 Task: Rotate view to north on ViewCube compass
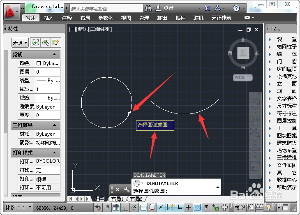(x=243, y=40)
